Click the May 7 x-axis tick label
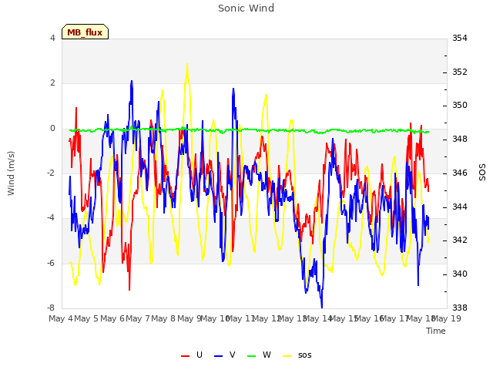This screenshot has width=493, height=370. [137, 318]
